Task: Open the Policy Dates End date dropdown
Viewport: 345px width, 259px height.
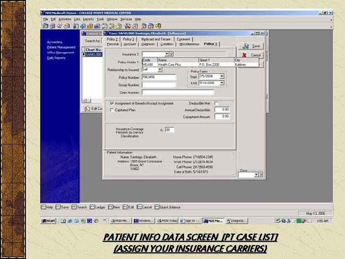Action: (222, 83)
